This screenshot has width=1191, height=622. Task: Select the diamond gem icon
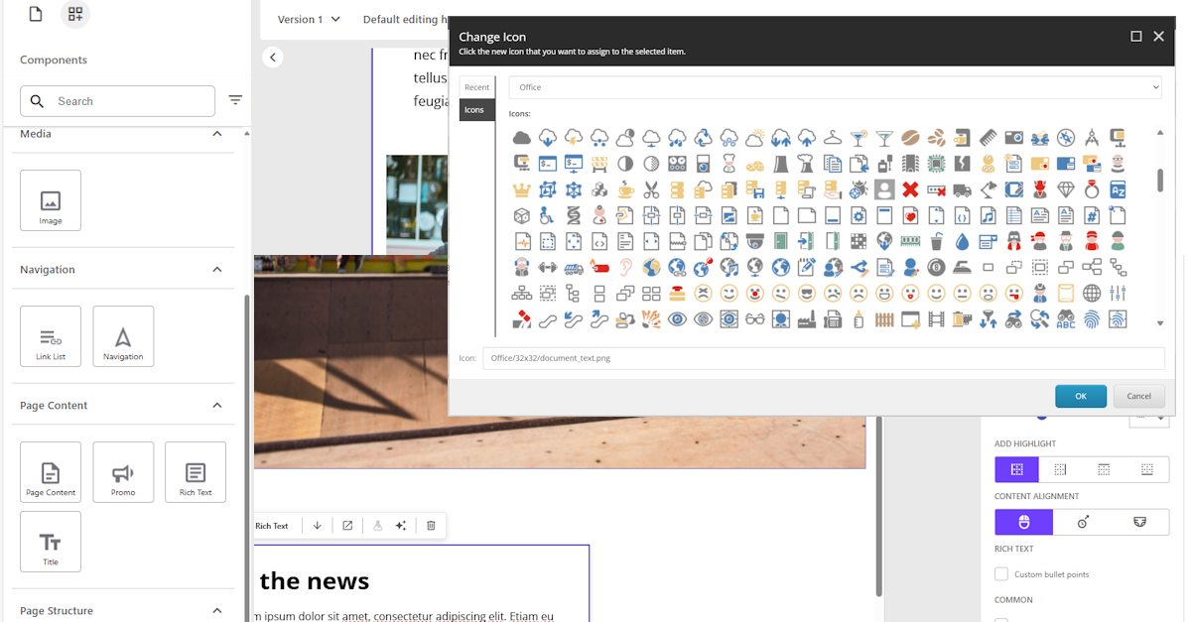point(1066,189)
